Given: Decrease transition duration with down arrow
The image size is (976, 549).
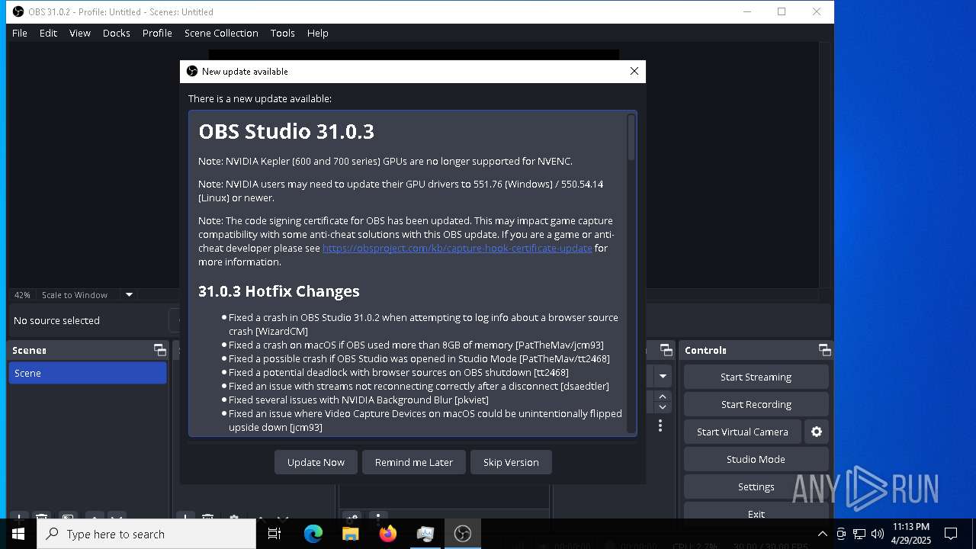Looking at the screenshot, I should pos(663,407).
